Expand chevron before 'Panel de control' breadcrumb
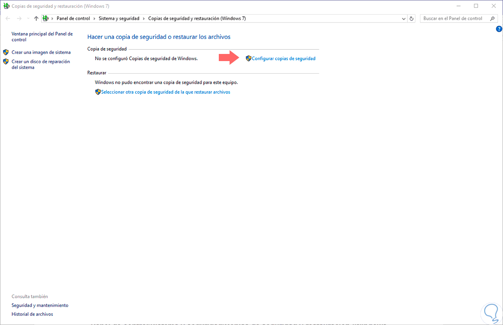The height and width of the screenshot is (325, 503). 52,19
